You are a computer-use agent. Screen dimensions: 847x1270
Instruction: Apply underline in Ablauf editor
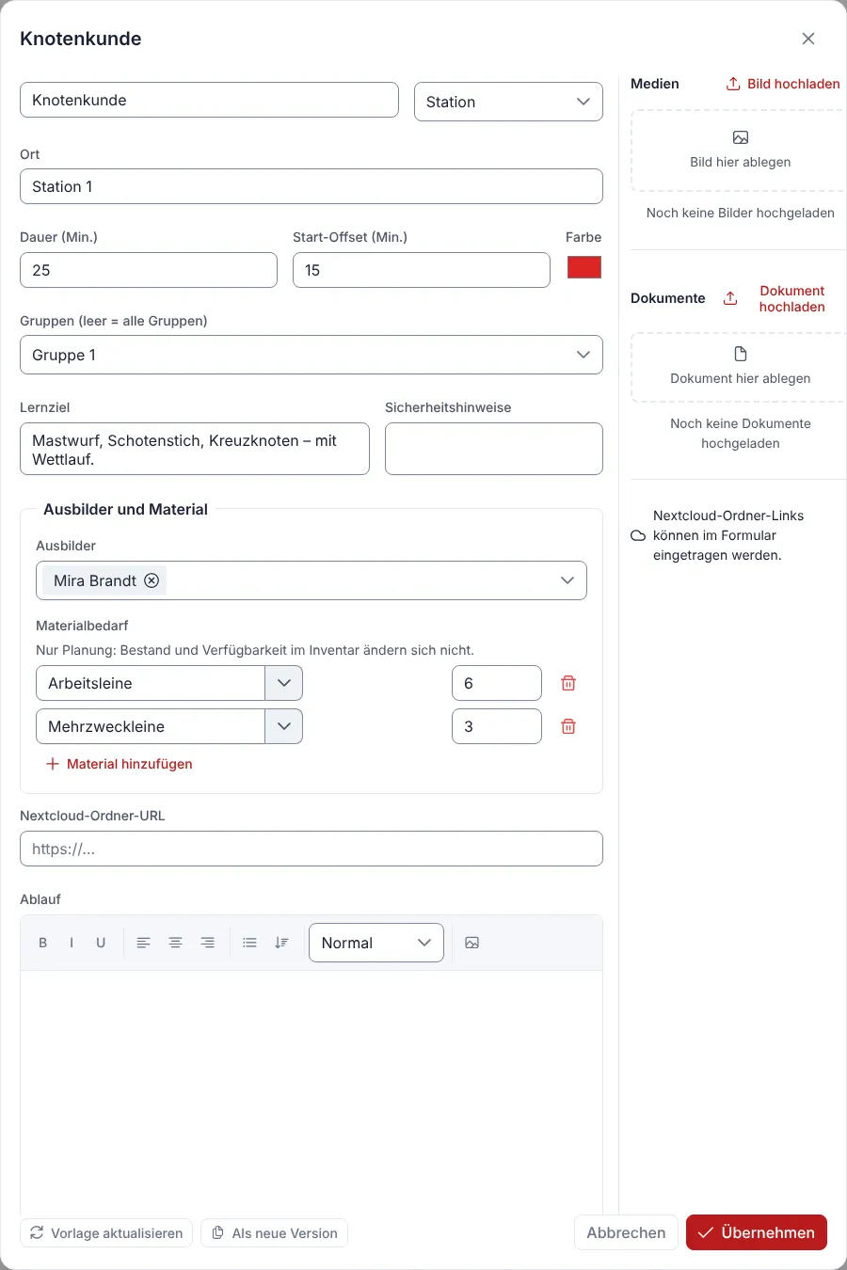101,943
